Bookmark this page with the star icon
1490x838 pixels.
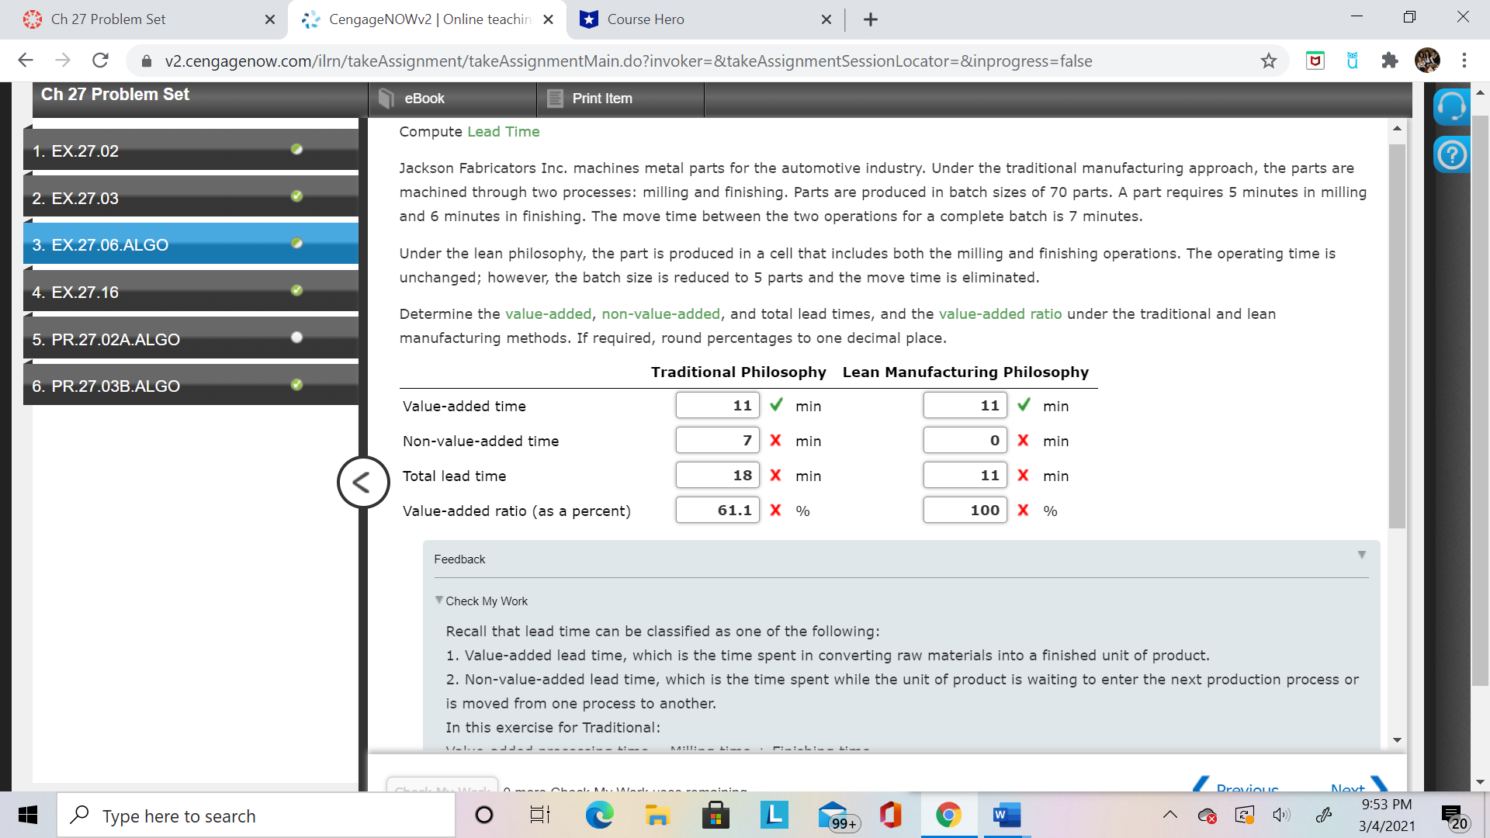[x=1268, y=61]
